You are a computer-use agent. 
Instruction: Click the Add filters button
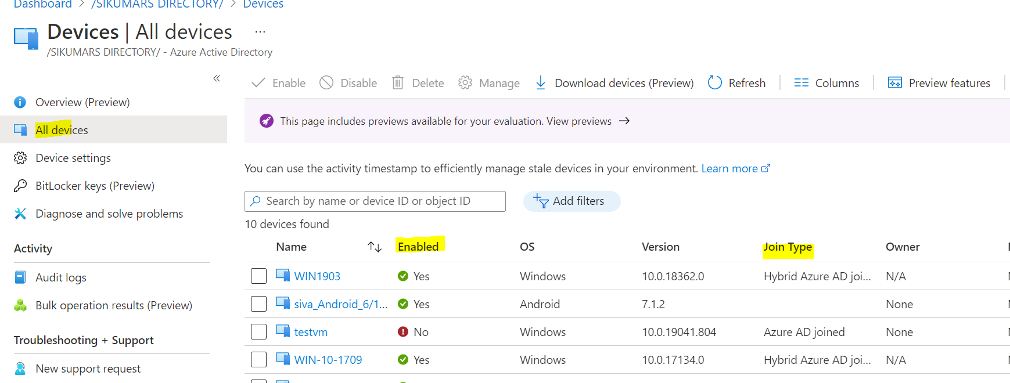572,201
